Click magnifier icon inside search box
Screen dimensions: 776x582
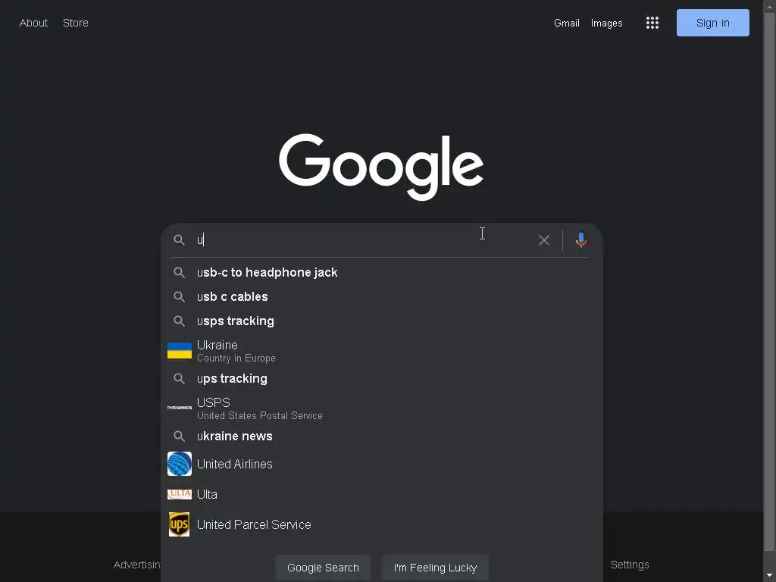(x=179, y=240)
